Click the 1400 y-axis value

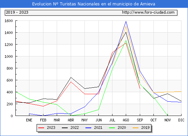(x=9, y=33)
